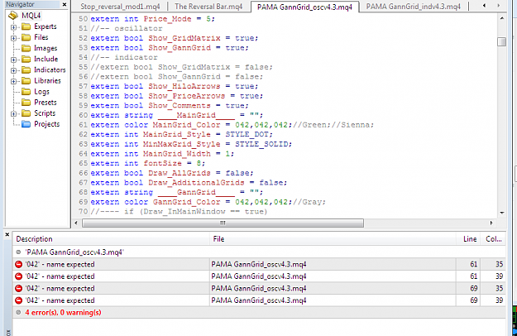Select the Libraries folder icon

coord(26,81)
